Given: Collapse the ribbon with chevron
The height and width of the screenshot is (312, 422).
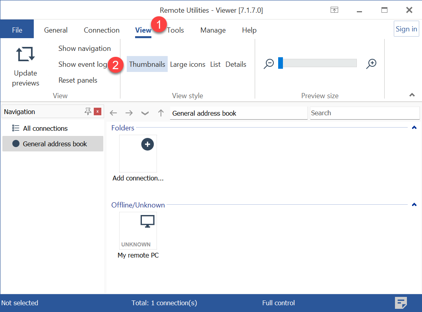Looking at the screenshot, I should click(412, 95).
